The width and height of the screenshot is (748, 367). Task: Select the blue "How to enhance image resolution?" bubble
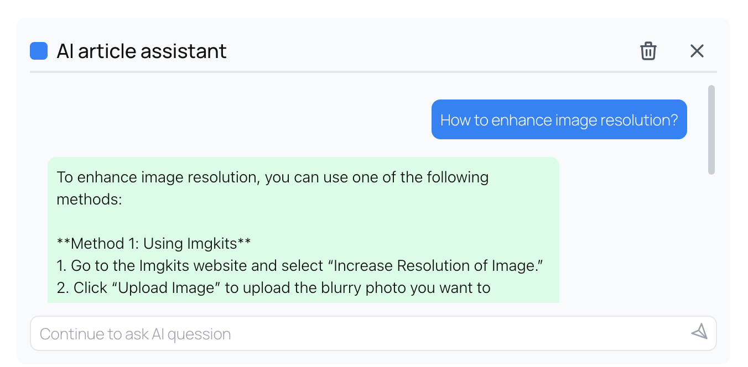click(x=559, y=119)
